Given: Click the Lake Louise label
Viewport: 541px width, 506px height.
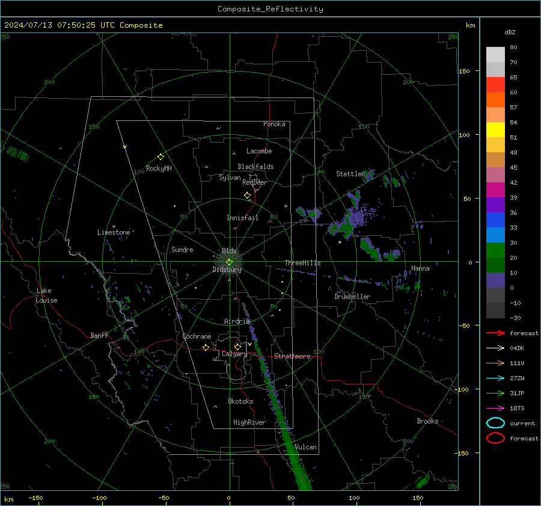Looking at the screenshot, I should pos(47,295).
